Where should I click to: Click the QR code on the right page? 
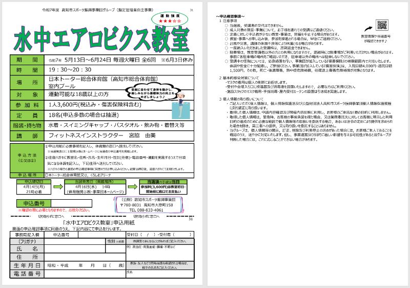tap(382, 25)
